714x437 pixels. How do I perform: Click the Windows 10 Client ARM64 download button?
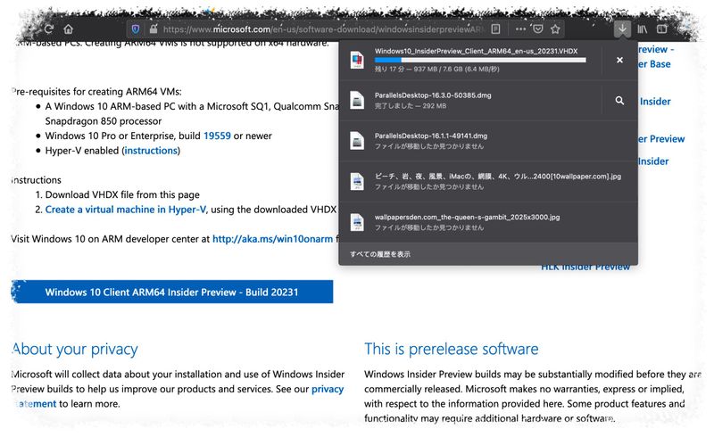171,292
